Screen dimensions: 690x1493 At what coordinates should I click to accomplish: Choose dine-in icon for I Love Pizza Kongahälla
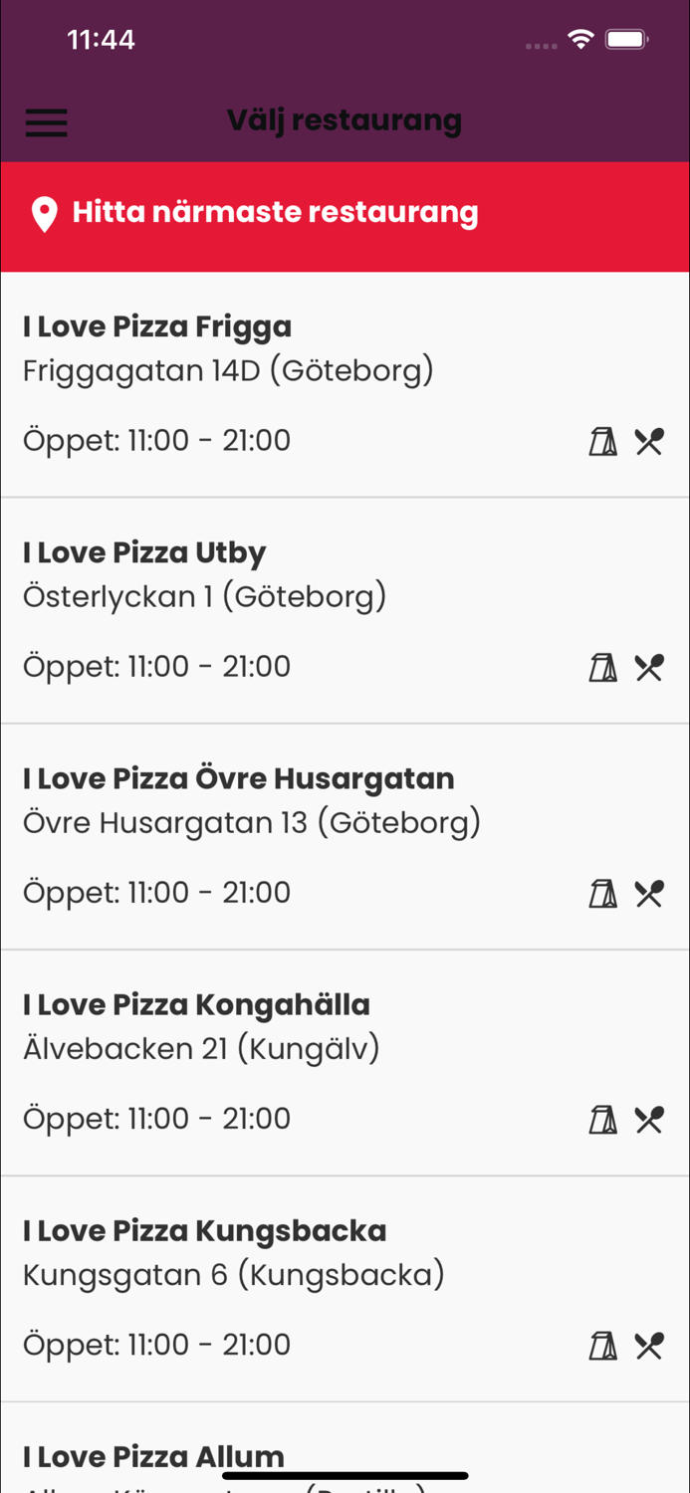tap(649, 1119)
